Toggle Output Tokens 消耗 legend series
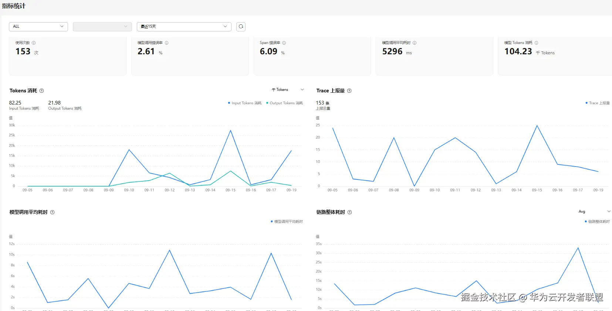The width and height of the screenshot is (612, 311). pos(284,103)
